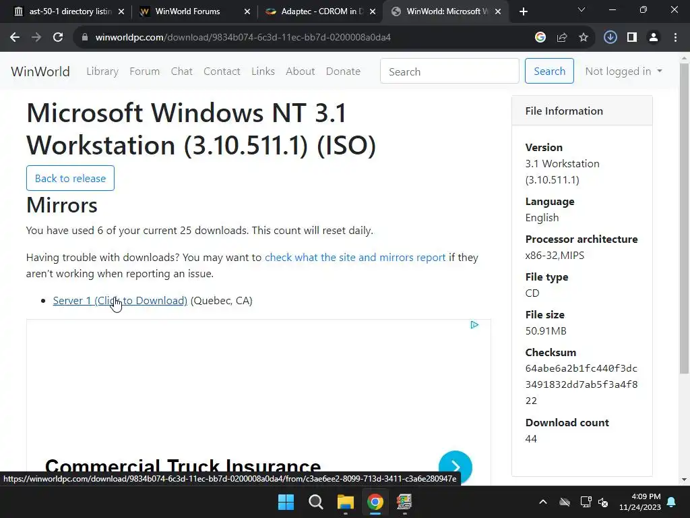Open the tab search chevron

click(x=582, y=9)
